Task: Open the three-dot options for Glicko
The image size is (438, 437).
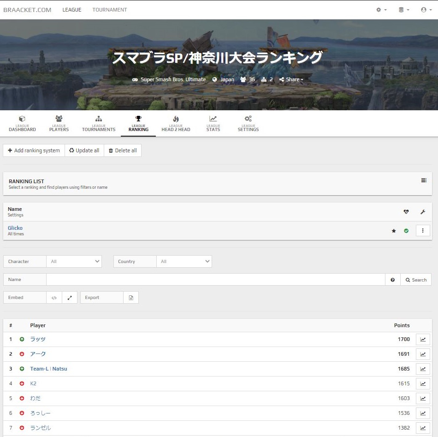Action: (423, 231)
